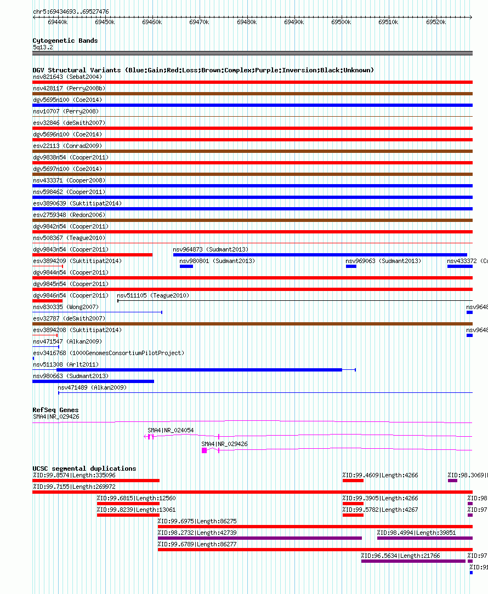Select the thick blue nsv511308 bar
The height and width of the screenshot is (594, 488).
pyautogui.click(x=199, y=370)
